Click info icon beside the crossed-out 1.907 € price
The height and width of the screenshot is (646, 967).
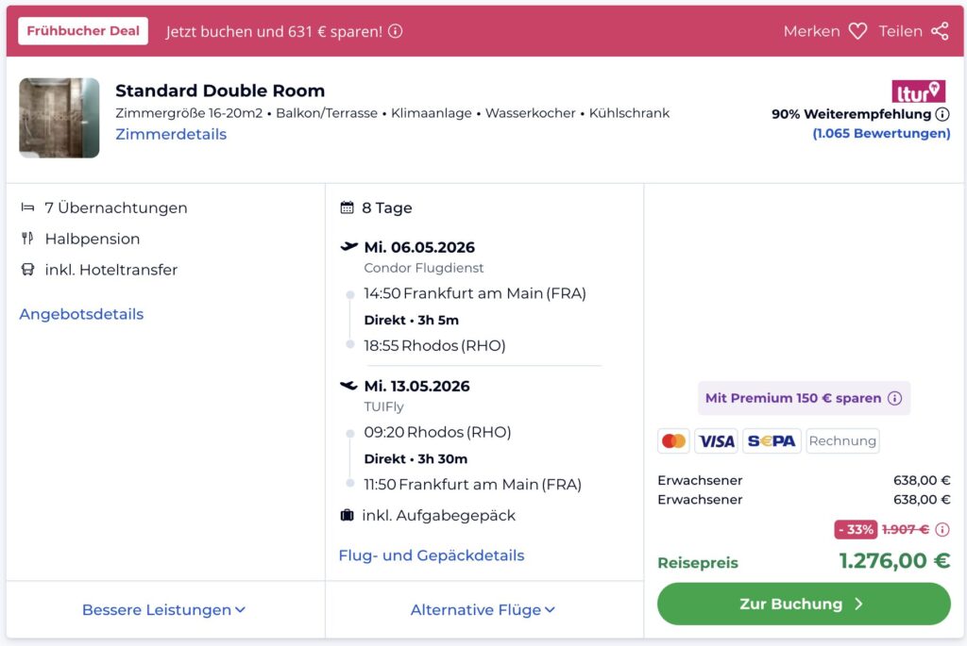pyautogui.click(x=942, y=529)
